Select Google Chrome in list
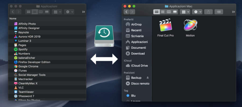The width and height of the screenshot is (242, 107). 47,66
